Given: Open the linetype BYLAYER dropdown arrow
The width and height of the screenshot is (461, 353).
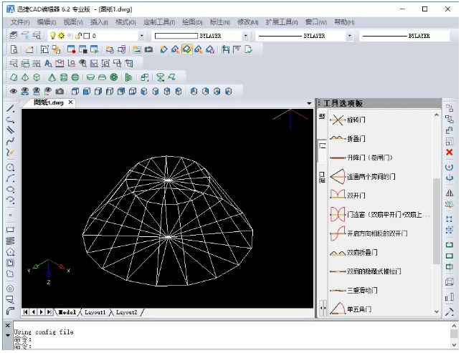Looking at the screenshot, I should pyautogui.click(x=349, y=36).
